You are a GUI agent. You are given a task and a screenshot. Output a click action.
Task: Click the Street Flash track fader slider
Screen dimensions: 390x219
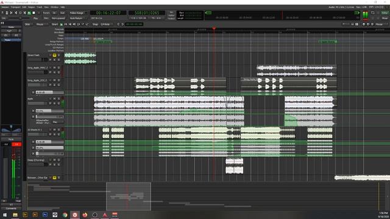(x=38, y=60)
